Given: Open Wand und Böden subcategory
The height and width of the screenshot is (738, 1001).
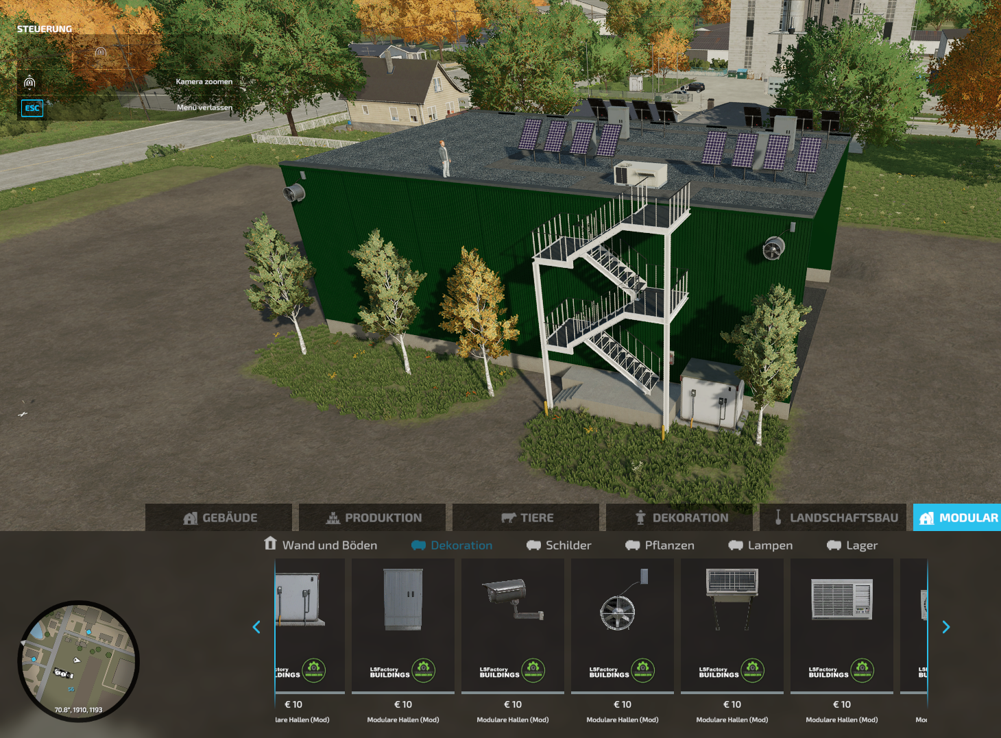Looking at the screenshot, I should pyautogui.click(x=320, y=545).
